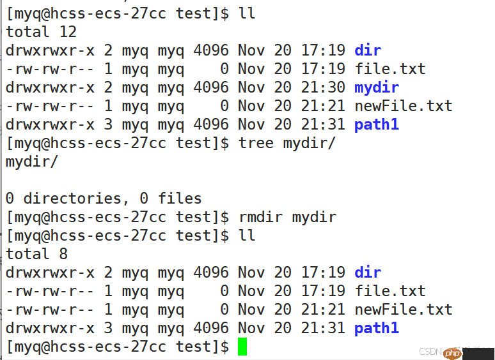Click the green terminal cursor block
Screen dimensions: 495x360
pyautogui.click(x=242, y=347)
